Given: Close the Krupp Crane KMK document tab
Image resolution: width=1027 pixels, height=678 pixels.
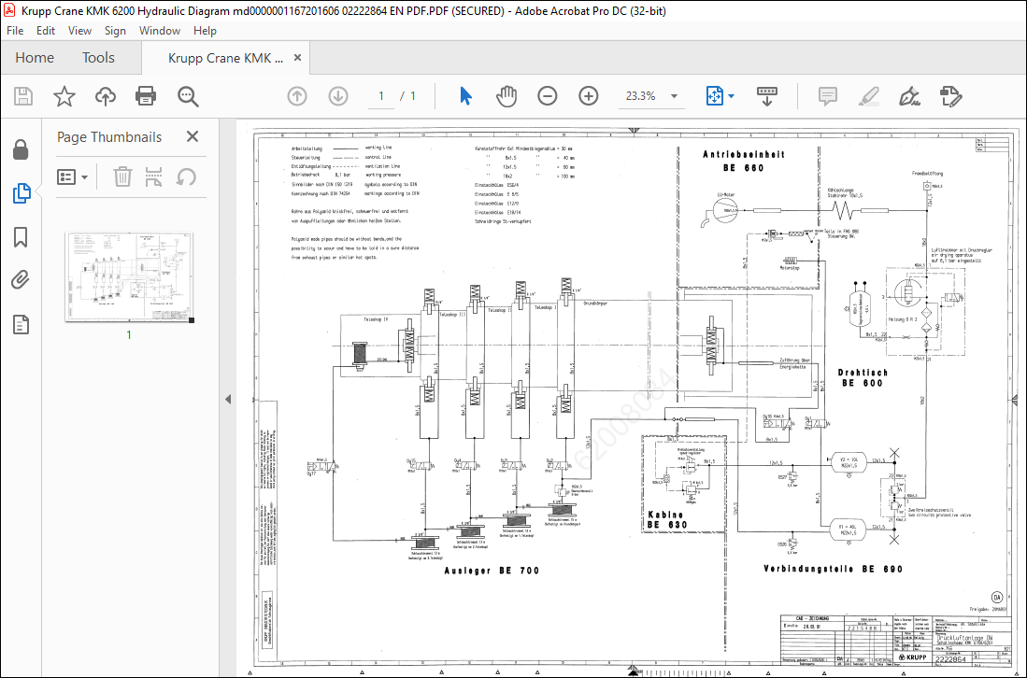Looking at the screenshot, I should [x=297, y=58].
